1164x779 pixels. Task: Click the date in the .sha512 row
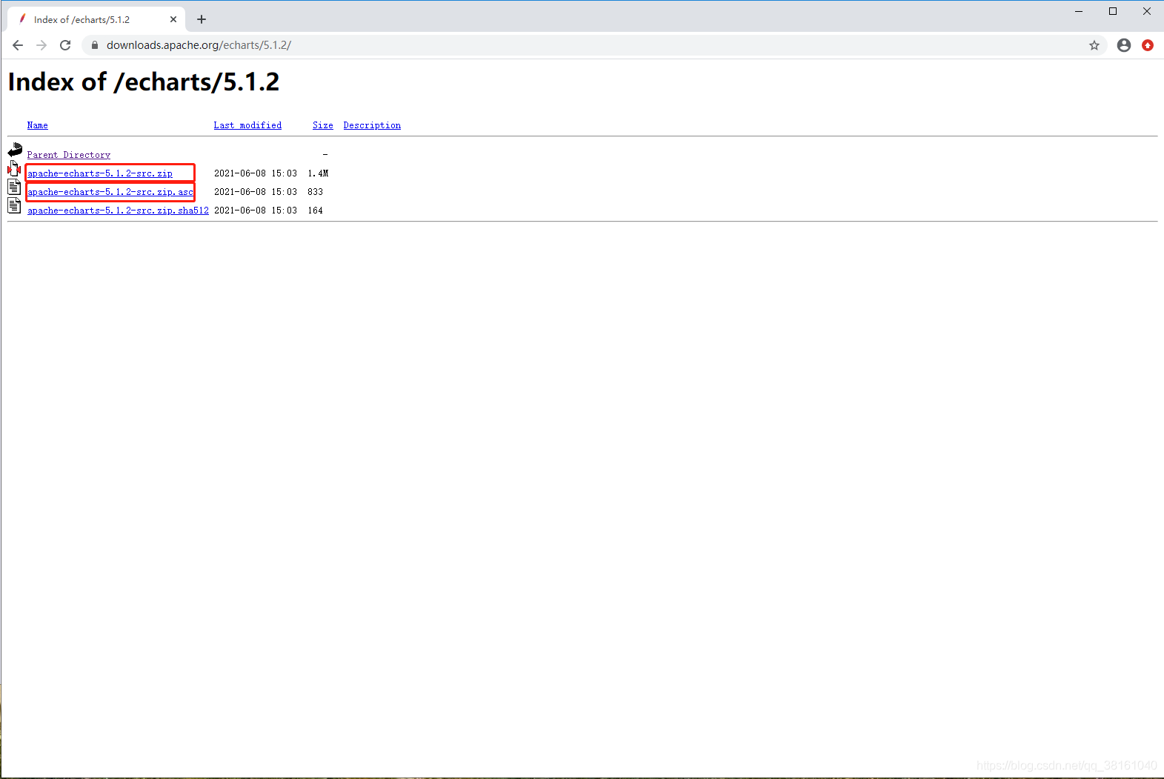(256, 211)
